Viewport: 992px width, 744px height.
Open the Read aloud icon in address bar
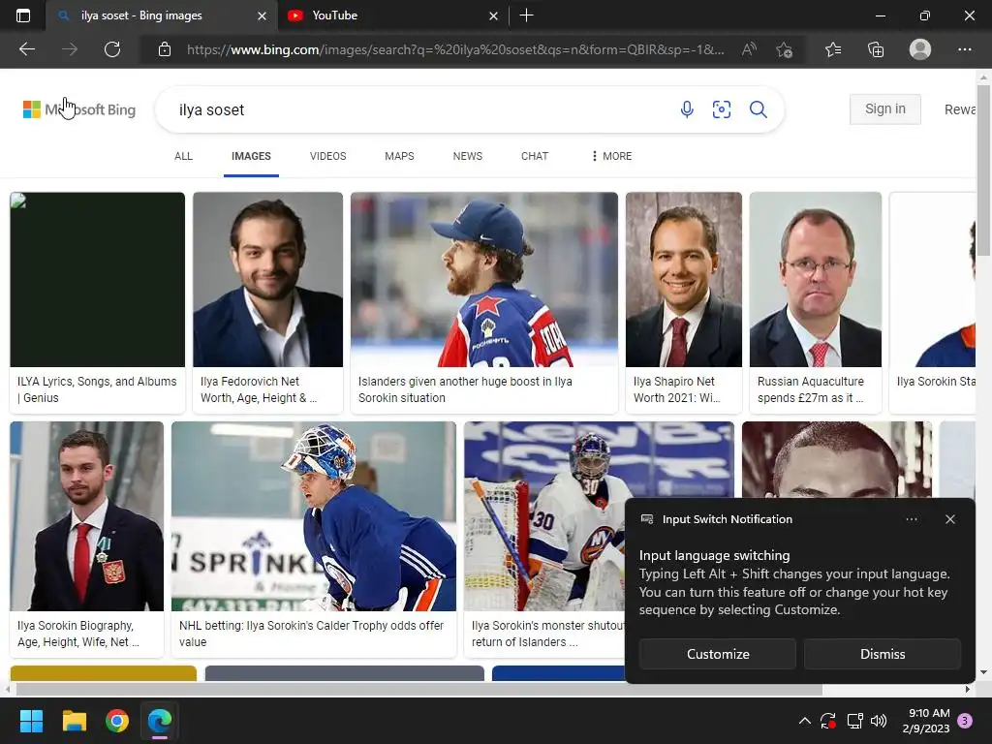click(749, 49)
